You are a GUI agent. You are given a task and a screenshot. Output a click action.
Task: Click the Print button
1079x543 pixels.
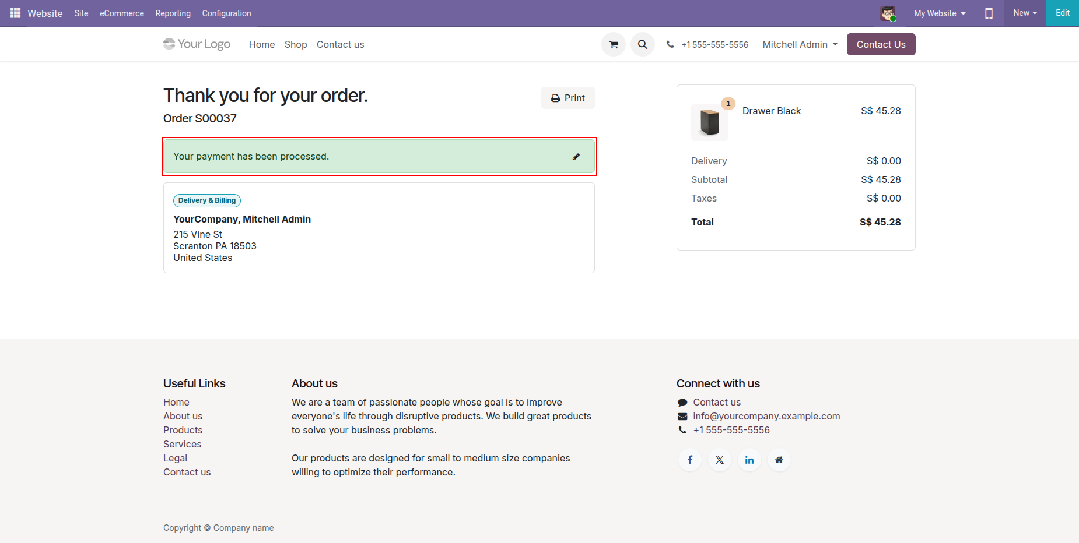pos(567,98)
